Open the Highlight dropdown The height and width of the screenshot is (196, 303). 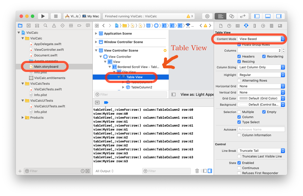(261, 75)
